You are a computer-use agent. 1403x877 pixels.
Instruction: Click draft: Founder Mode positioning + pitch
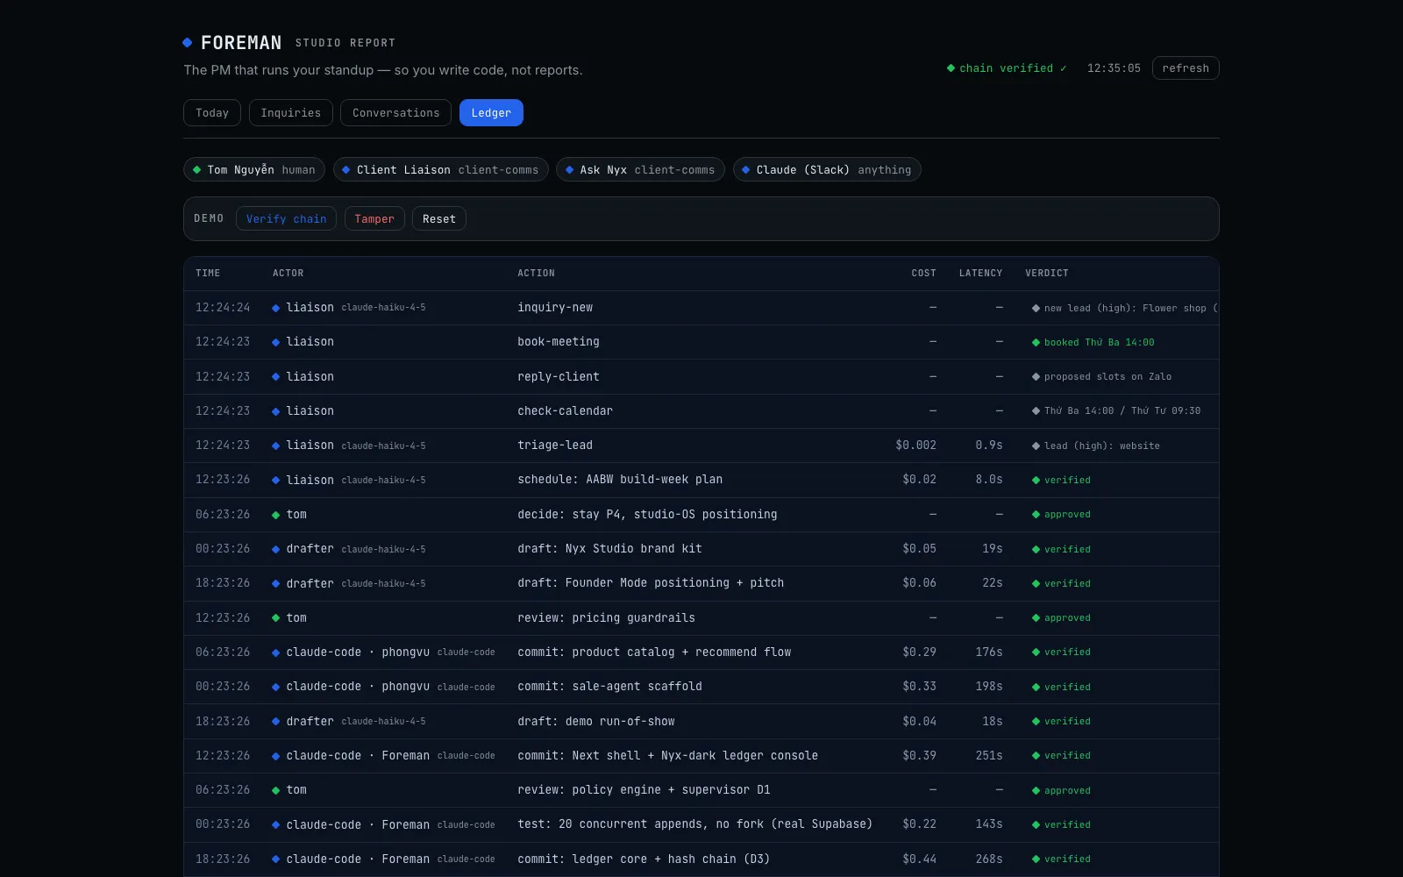(x=651, y=583)
